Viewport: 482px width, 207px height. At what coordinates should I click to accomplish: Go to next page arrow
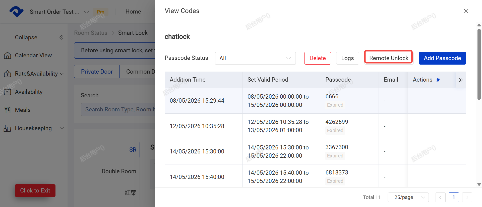[x=467, y=197]
